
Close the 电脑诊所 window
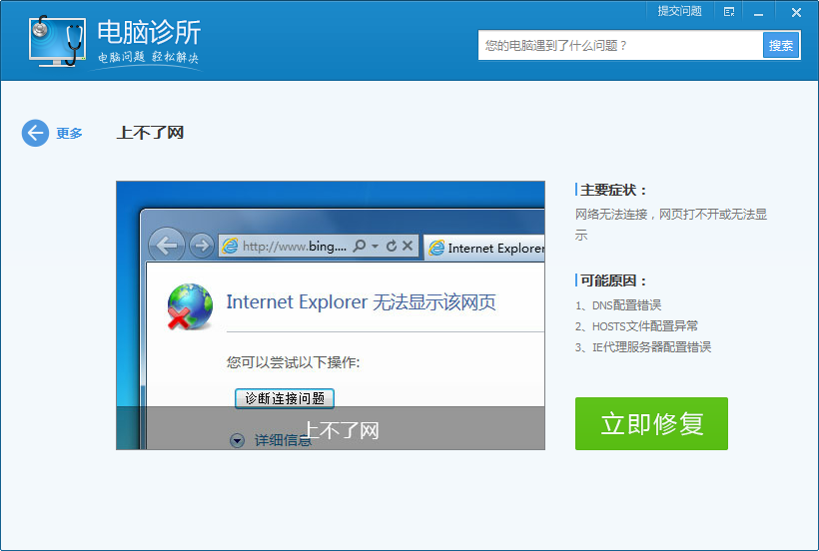(796, 12)
